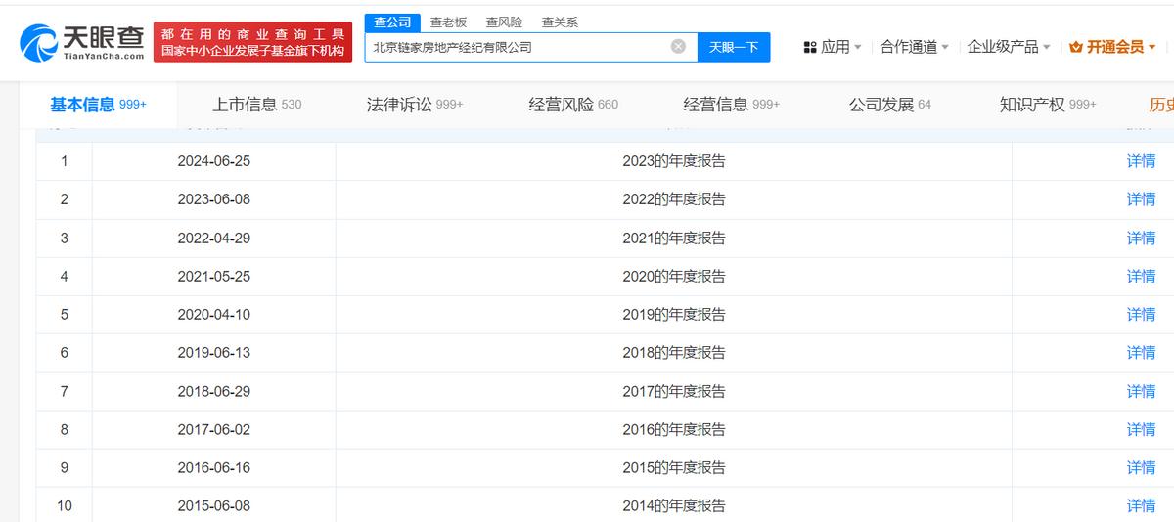Open 详情 for the 2017 annual report
This screenshot has width=1174, height=522.
point(1141,391)
